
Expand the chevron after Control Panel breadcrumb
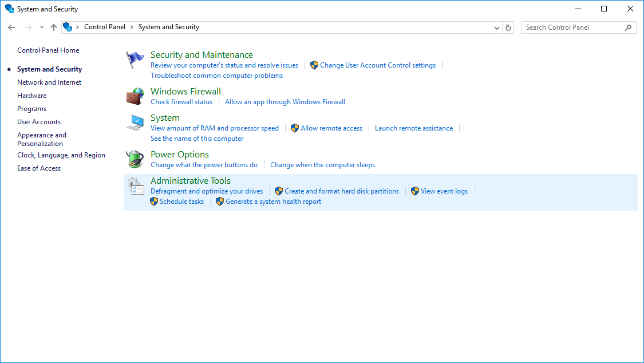coord(132,27)
